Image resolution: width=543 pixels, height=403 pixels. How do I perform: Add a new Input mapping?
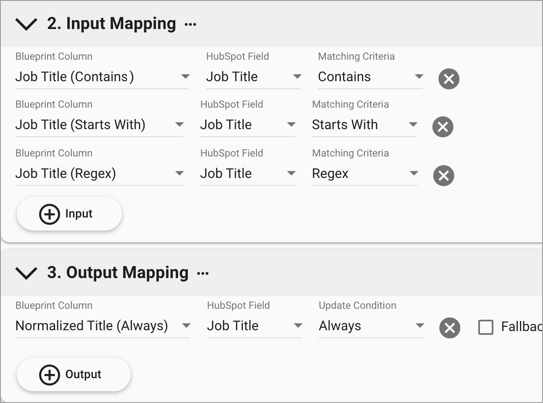[x=69, y=214]
